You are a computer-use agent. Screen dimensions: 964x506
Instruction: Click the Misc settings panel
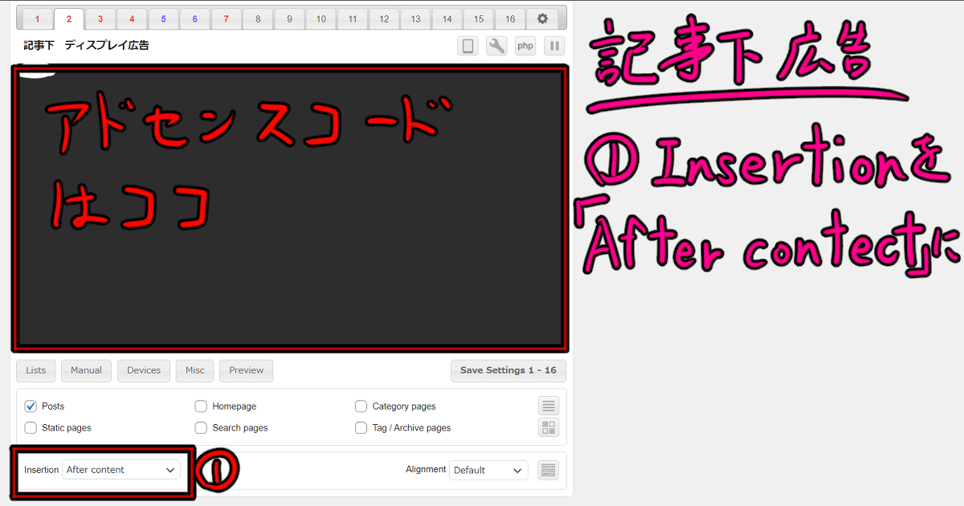[194, 370]
